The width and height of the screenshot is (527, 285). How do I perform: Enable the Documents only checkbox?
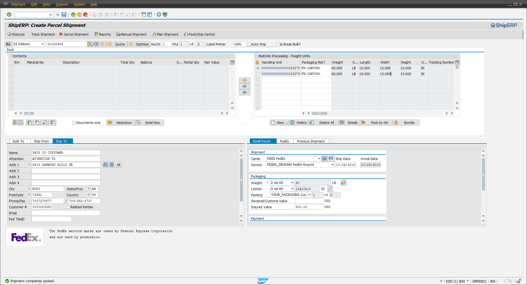[74, 122]
